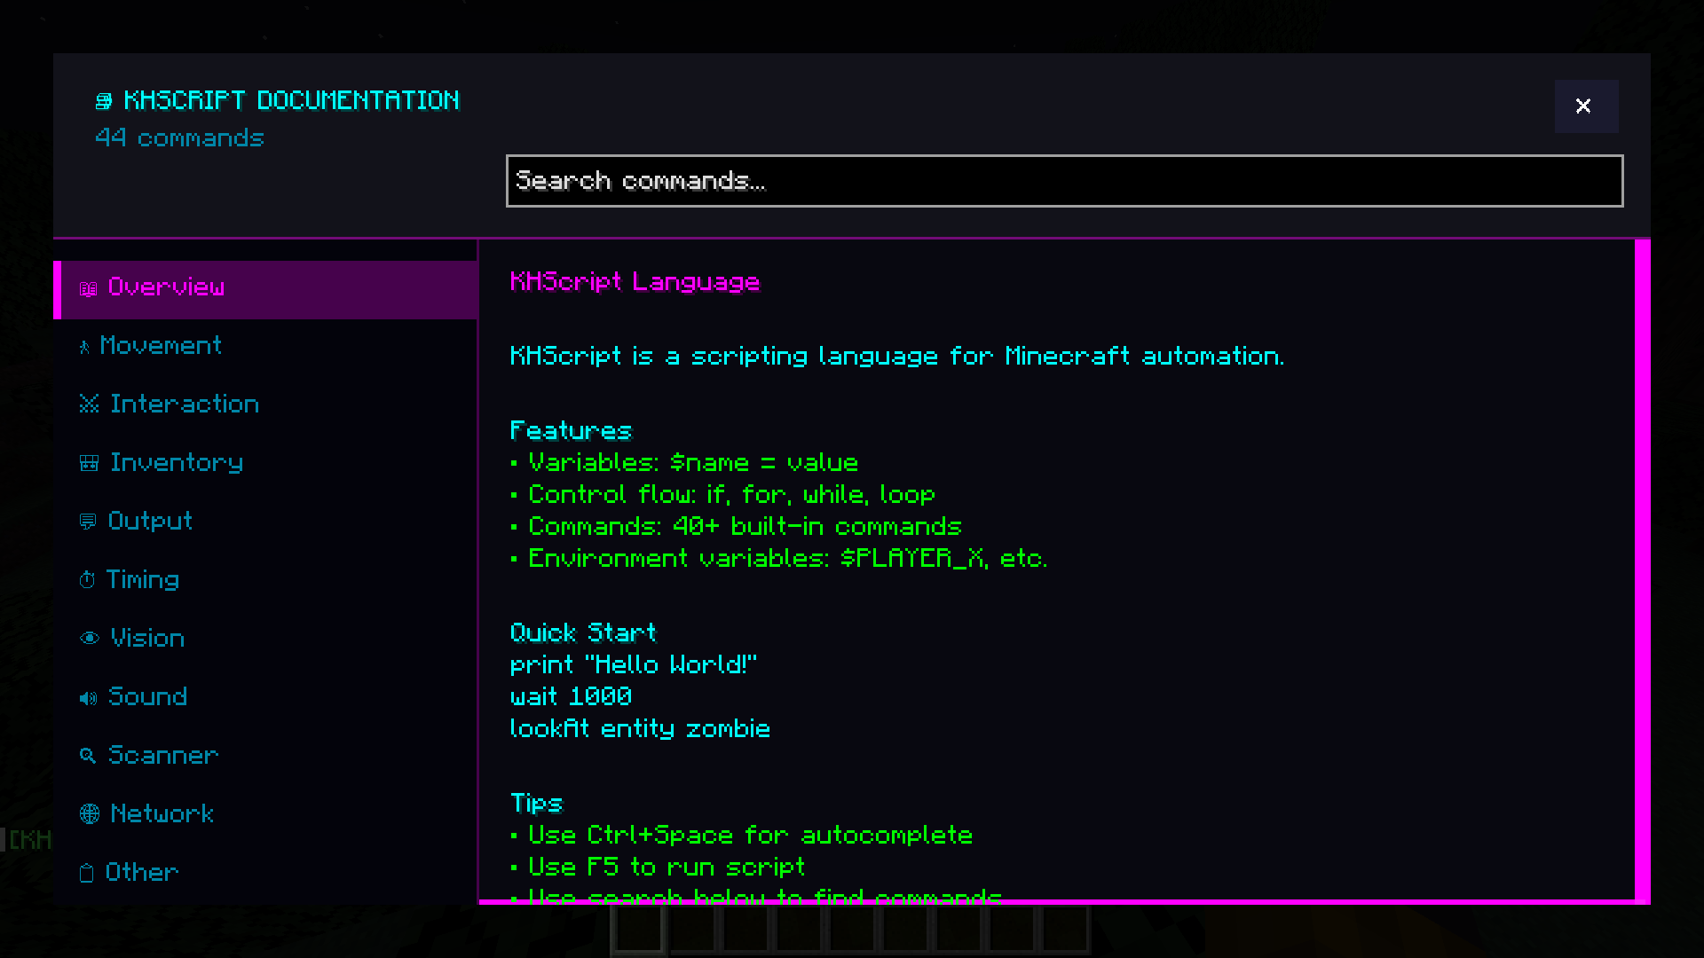Screen dimensions: 1704x958
Task: Open the Other category
Action: pos(265,874)
